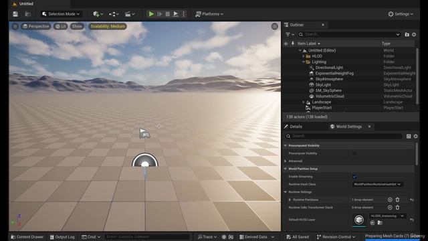Reset Default HLOD Layer to default value
Image resolution: width=428 pixels, height=241 pixels.
pyautogui.click(x=412, y=220)
